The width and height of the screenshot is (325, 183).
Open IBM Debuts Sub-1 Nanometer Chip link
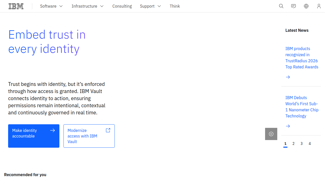[302, 107]
